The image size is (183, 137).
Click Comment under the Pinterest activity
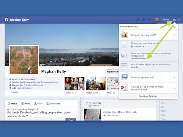(113, 115)
